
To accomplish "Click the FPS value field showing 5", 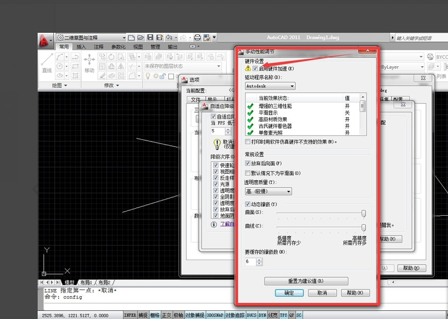I will click(x=218, y=131).
